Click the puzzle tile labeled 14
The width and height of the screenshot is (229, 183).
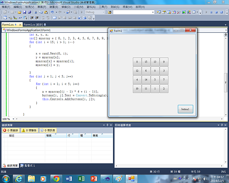[x=146, y=80]
